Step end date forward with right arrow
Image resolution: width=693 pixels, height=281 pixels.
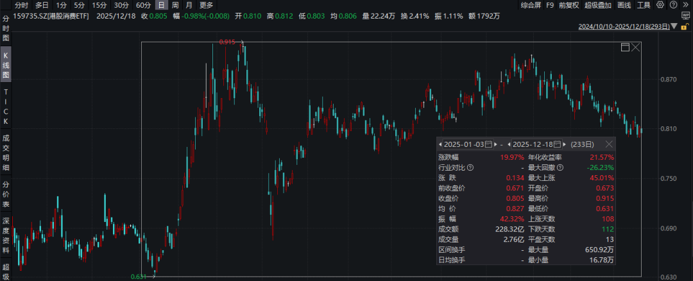click(566, 144)
